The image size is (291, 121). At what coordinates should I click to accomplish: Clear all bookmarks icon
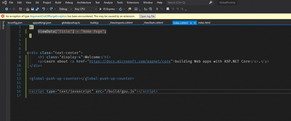(x=182, y=9)
